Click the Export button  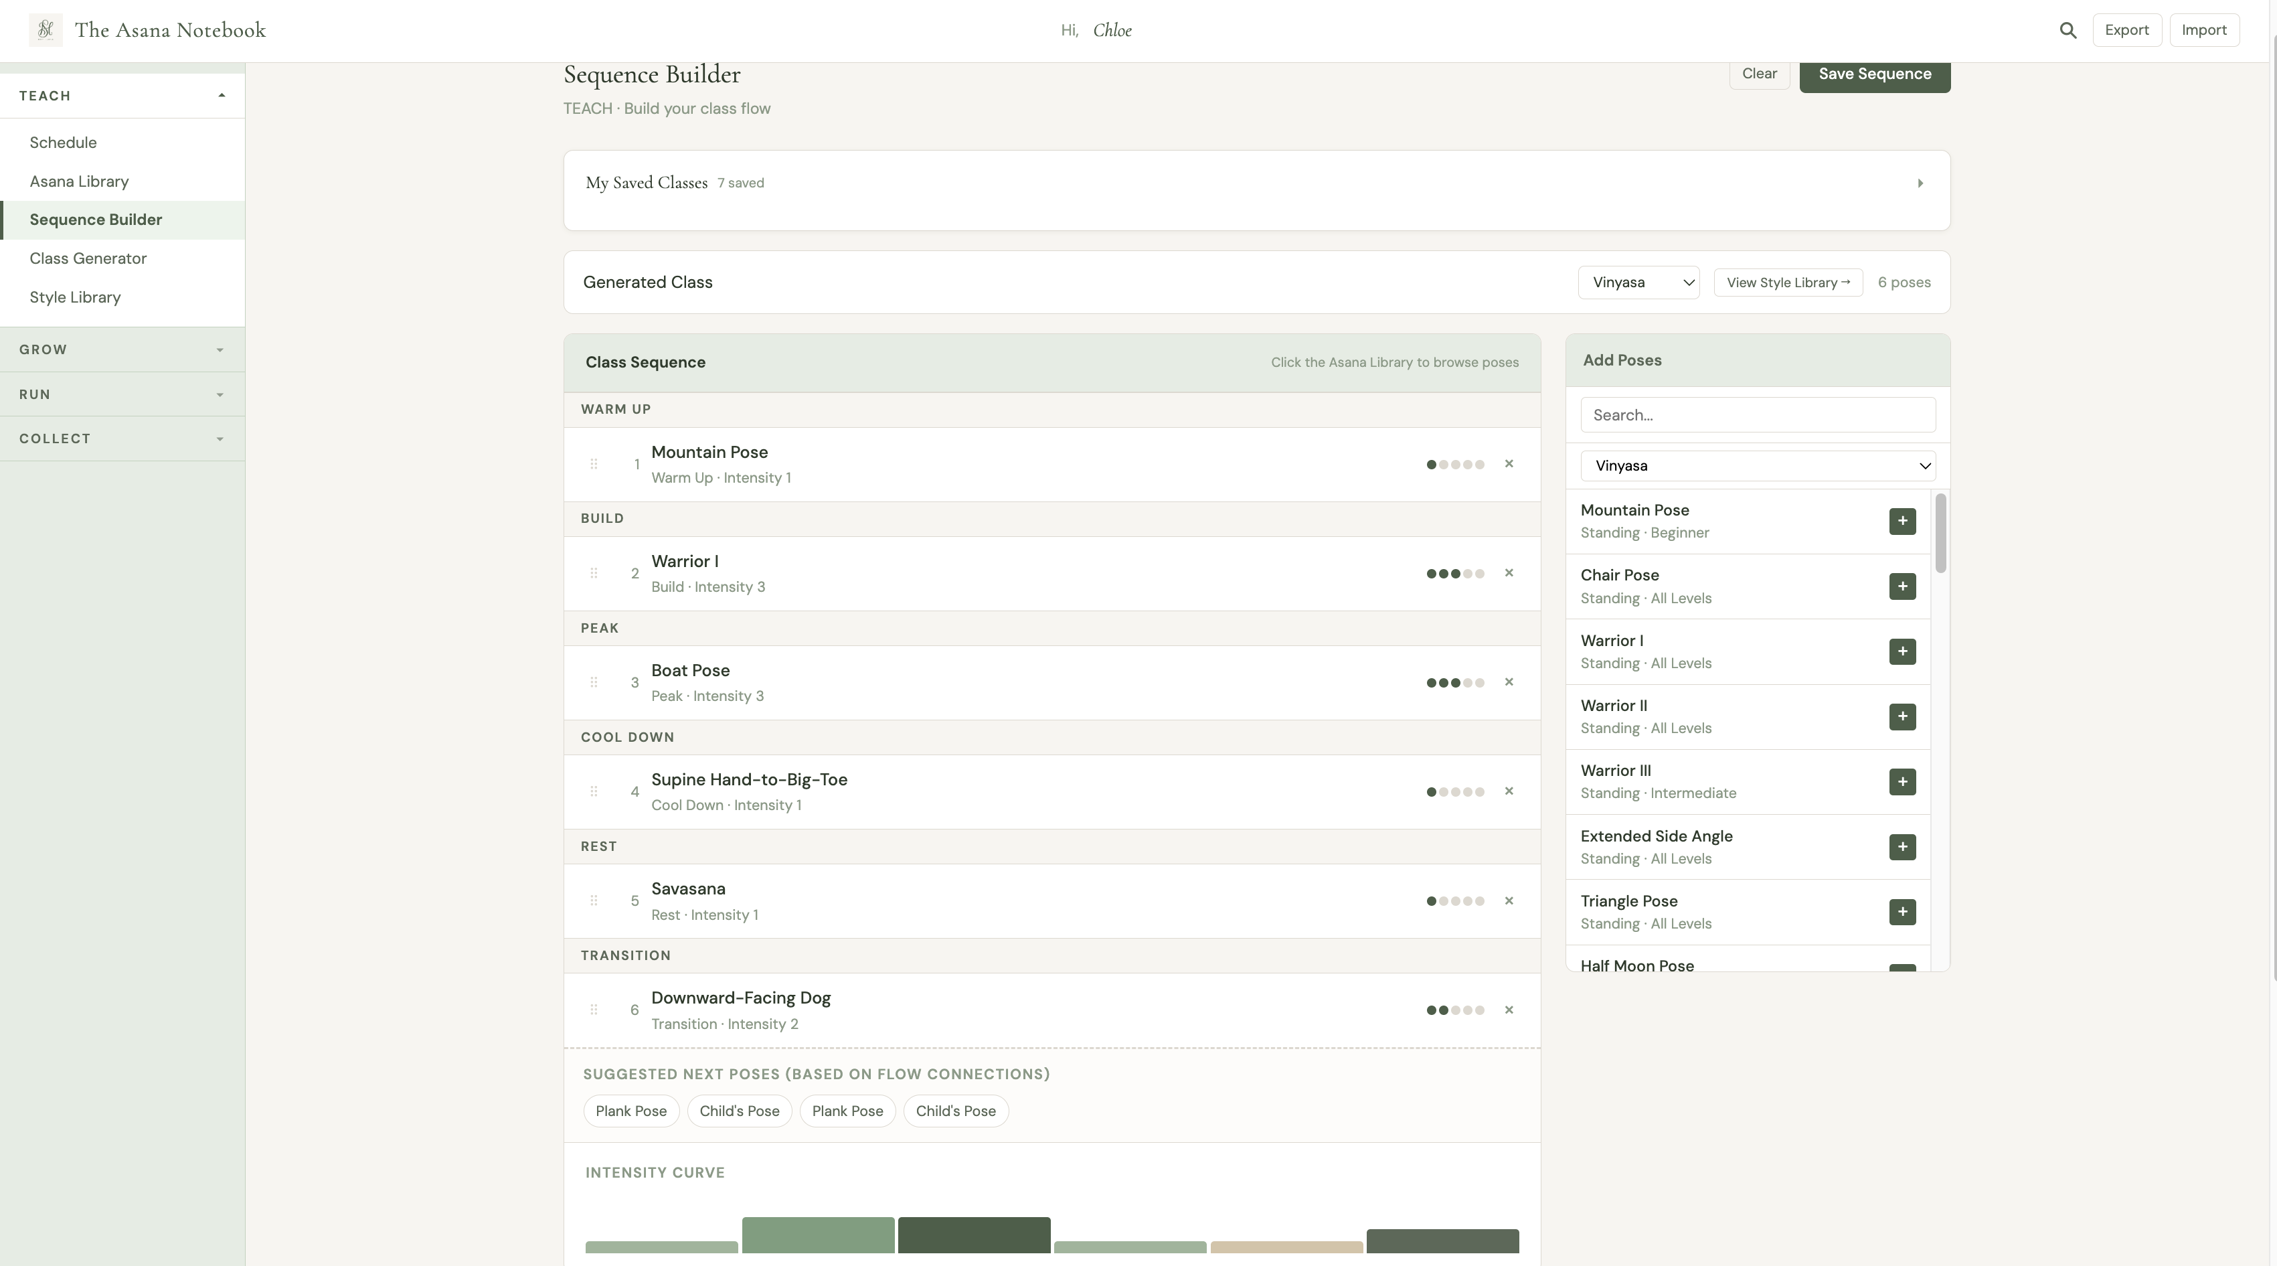click(x=2126, y=30)
